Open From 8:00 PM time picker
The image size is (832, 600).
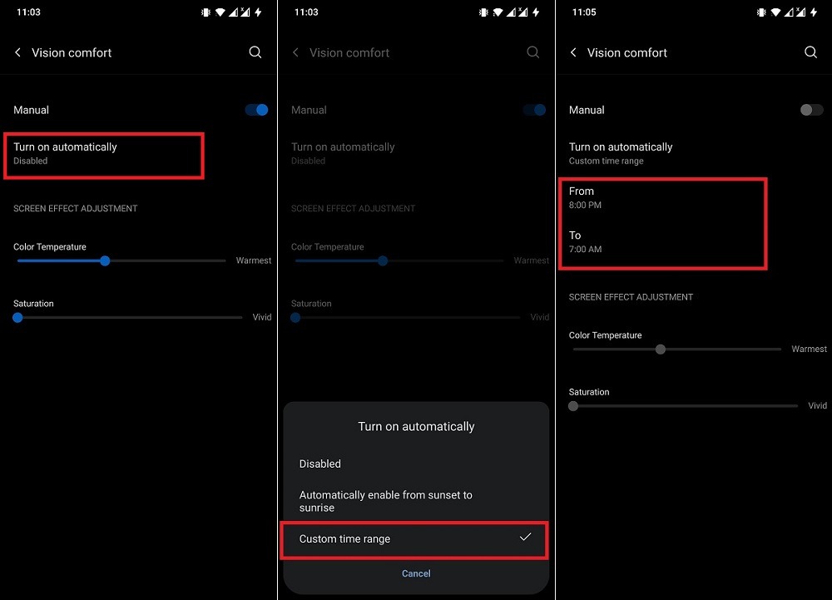pos(662,197)
